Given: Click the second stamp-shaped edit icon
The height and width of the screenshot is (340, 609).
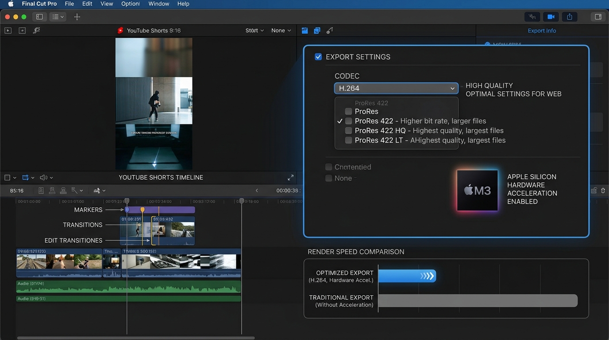Looking at the screenshot, I should coord(52,190).
